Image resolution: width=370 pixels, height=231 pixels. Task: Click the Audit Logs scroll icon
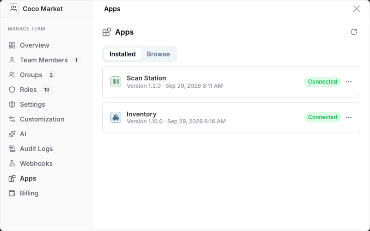[x=12, y=149]
